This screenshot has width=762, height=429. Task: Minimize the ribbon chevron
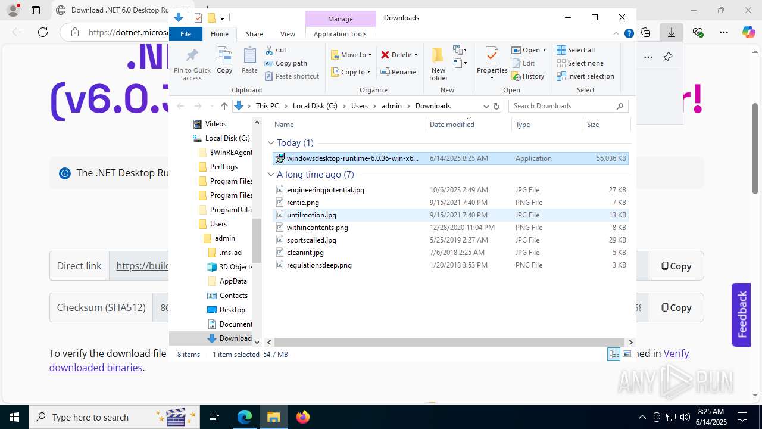[616, 34]
